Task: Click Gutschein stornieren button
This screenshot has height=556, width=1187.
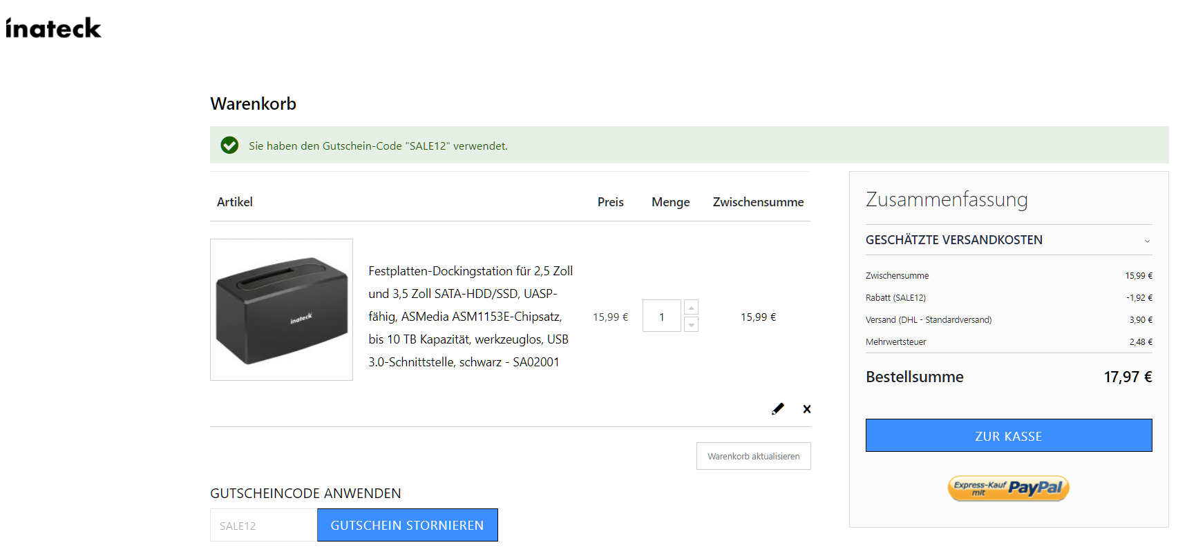Action: 408,525
